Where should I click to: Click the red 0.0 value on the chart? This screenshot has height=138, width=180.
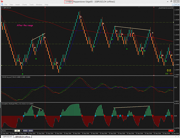171,74
